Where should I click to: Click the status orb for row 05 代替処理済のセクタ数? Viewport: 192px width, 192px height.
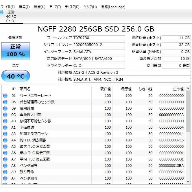pos(5,102)
